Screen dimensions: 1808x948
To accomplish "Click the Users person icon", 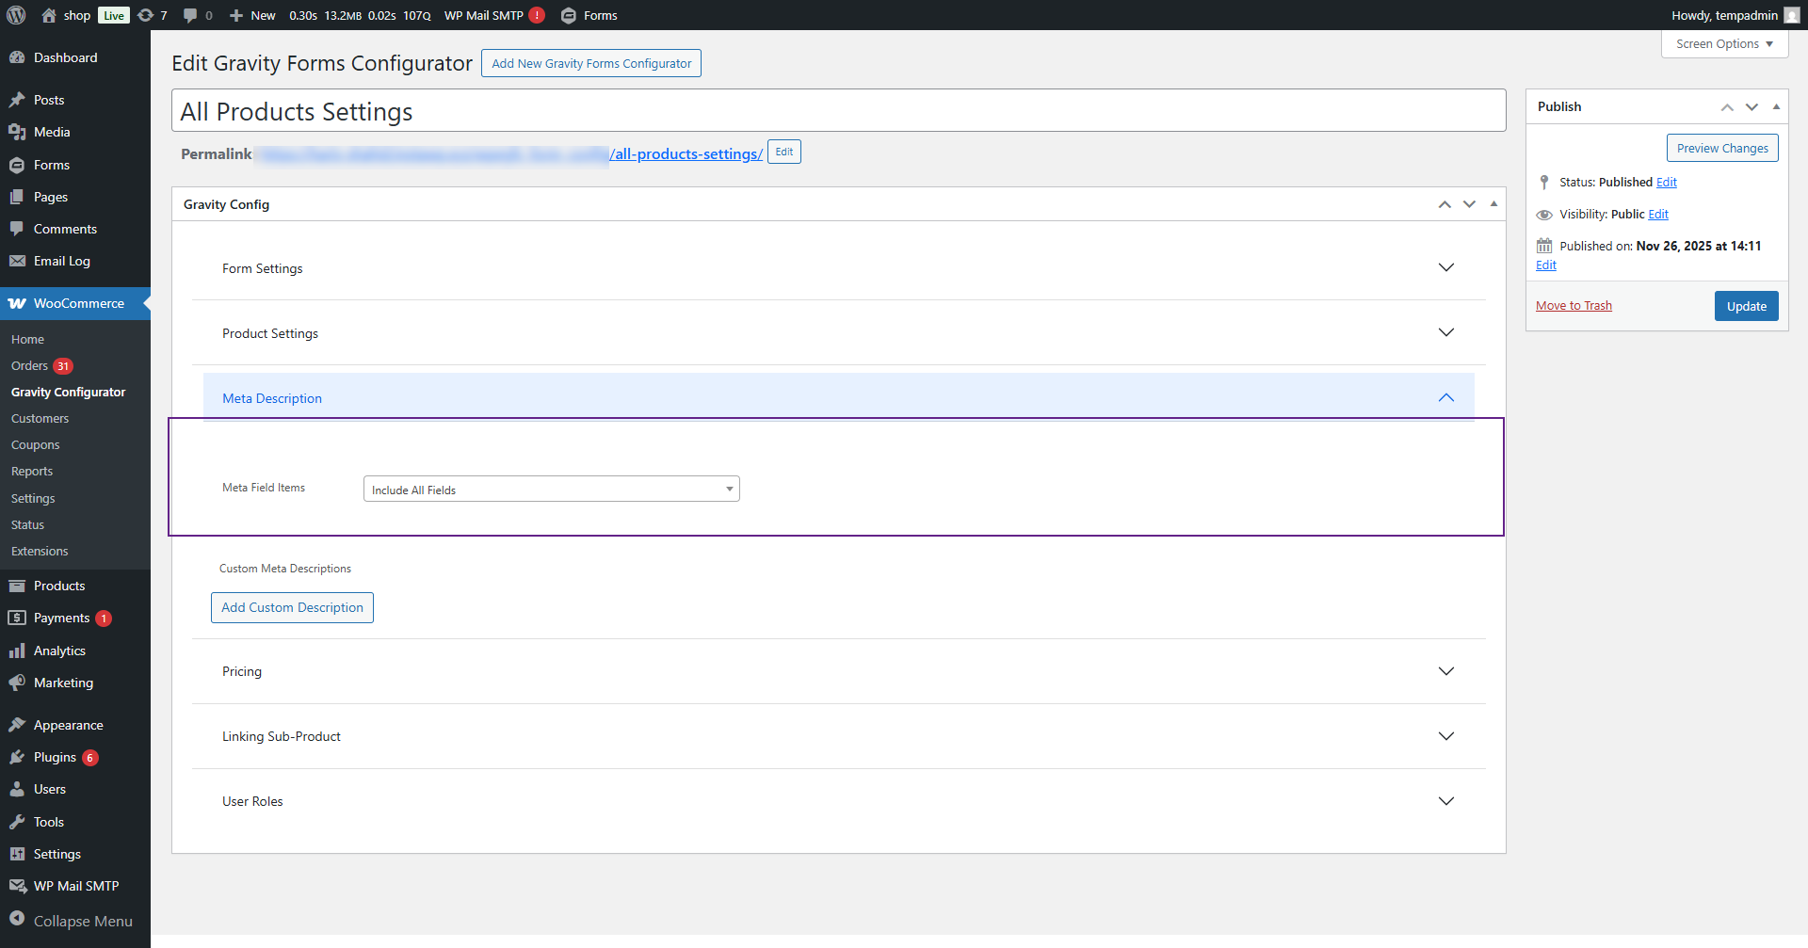I will click(x=17, y=789).
